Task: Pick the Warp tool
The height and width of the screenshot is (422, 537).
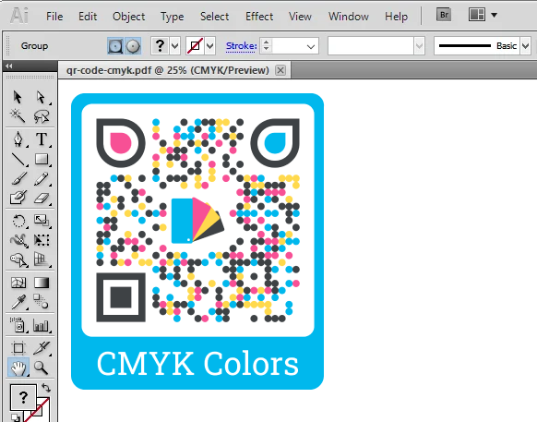Action: click(18, 240)
